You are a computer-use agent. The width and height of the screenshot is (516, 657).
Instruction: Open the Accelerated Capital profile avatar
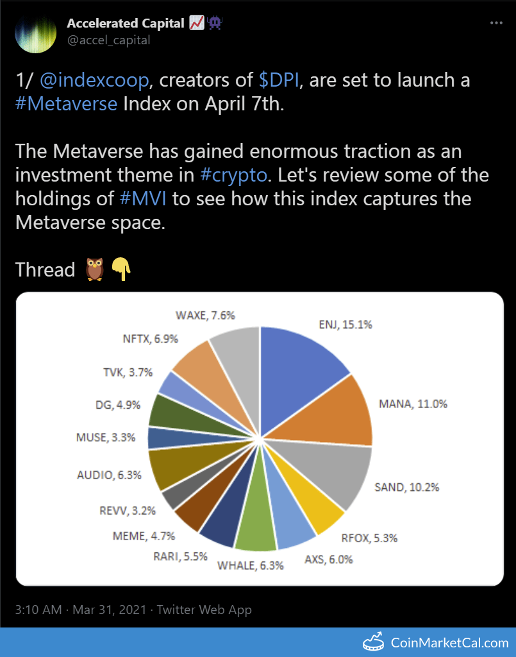click(x=35, y=33)
